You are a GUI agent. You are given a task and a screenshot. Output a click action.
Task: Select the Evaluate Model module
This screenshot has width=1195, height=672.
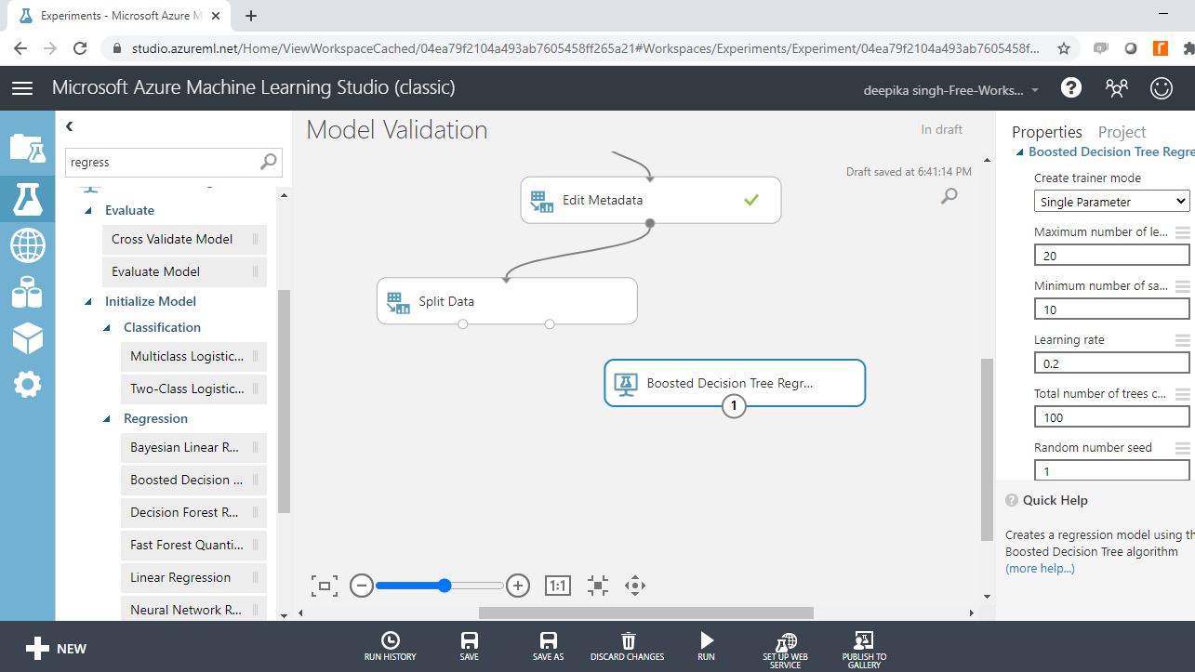pyautogui.click(x=184, y=272)
